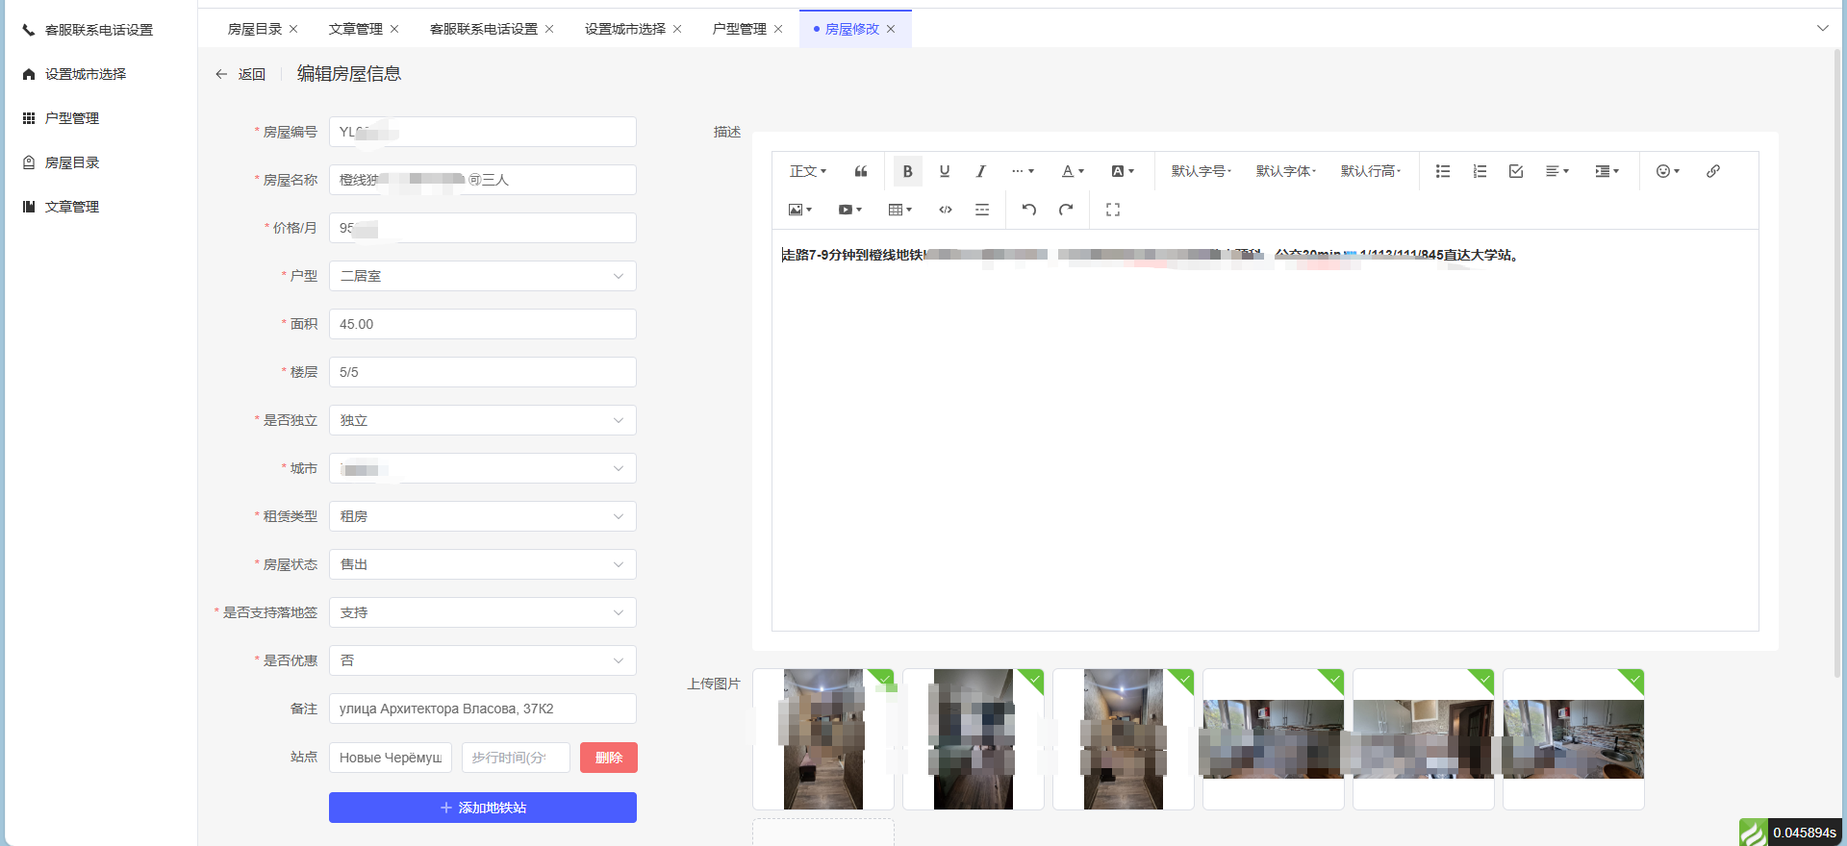Go back with 返回 arrow
The width and height of the screenshot is (1847, 846).
[x=240, y=74]
